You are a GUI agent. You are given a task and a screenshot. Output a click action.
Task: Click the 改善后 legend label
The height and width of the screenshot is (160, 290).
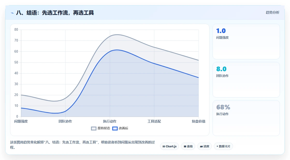[123, 128]
